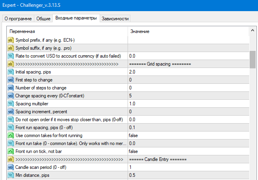Click the string icon beside Symbol suffix
This screenshot has width=258, height=180.
pos(10,48)
